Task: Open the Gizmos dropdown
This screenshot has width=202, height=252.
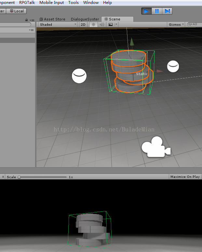Action: point(176,24)
